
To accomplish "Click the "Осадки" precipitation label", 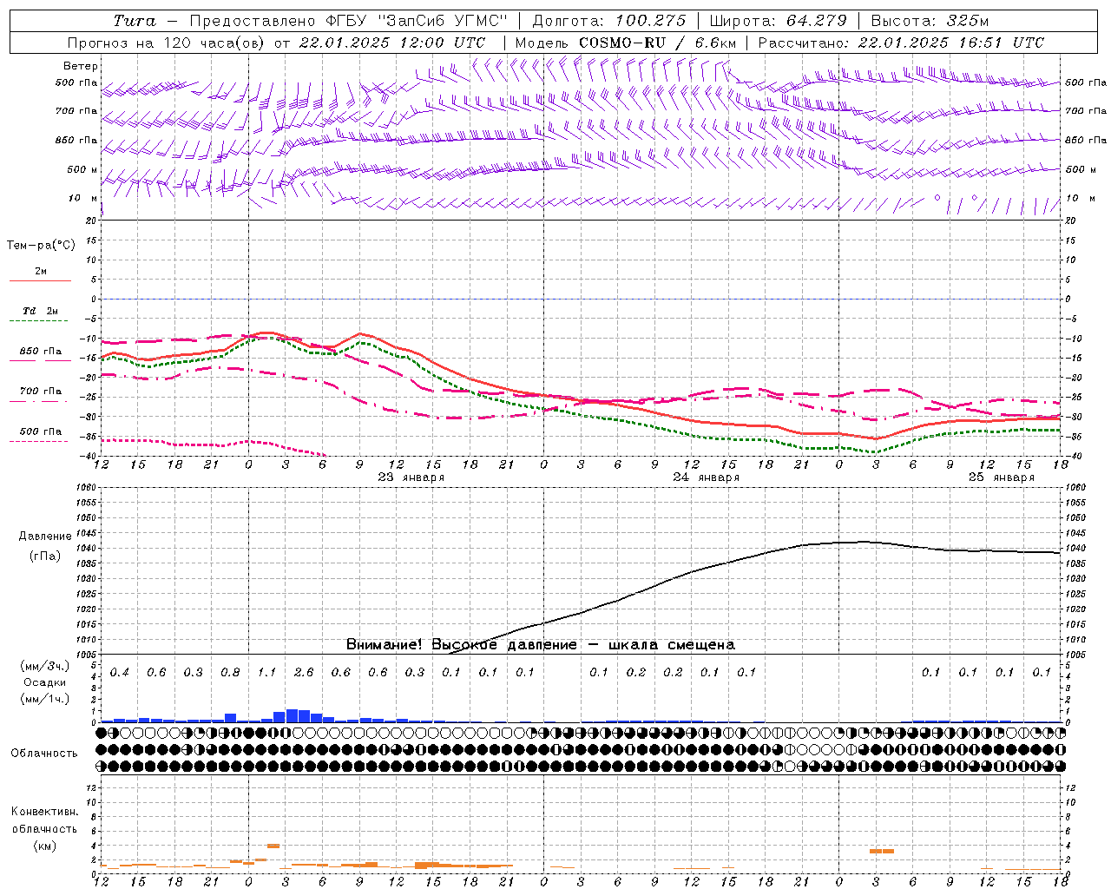I will pyautogui.click(x=45, y=683).
